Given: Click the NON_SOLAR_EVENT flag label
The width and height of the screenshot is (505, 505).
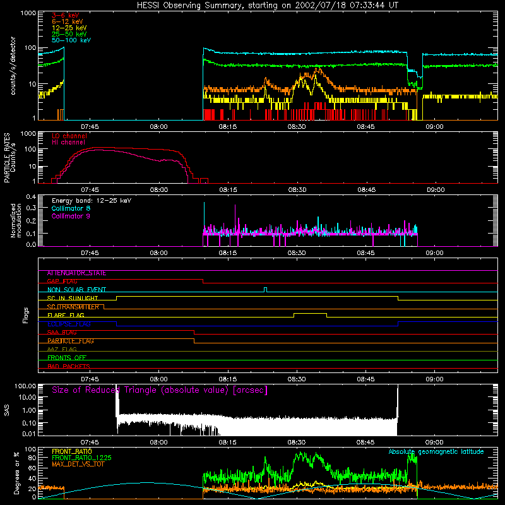Looking at the screenshot, I should coord(76,290).
